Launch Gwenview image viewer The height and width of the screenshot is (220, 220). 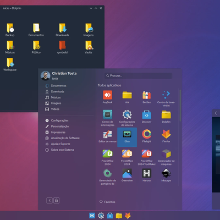pos(127,175)
